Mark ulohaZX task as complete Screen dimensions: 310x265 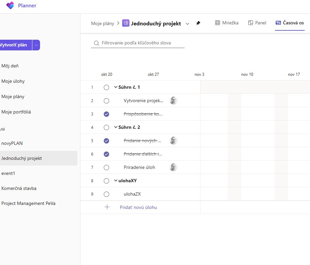click(x=106, y=194)
